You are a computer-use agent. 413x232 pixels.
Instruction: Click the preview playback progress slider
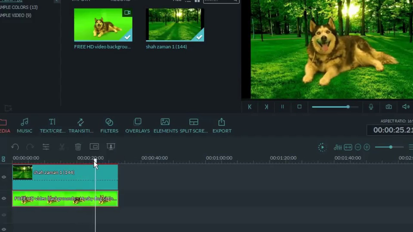tap(335, 107)
